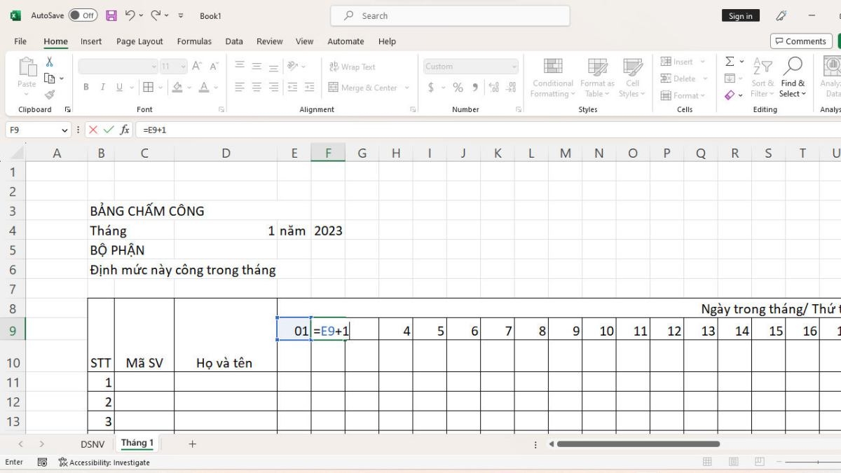841x473 pixels.
Task: Click the Center align icon
Action: [257, 88]
